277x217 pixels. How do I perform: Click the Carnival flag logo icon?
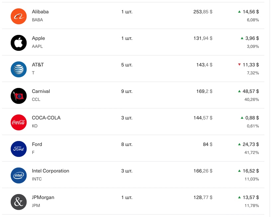(19, 96)
